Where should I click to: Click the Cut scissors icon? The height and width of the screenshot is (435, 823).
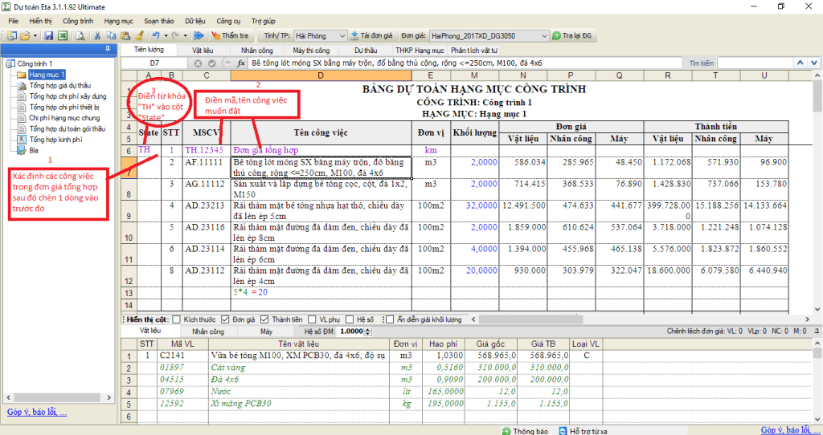click(97, 36)
